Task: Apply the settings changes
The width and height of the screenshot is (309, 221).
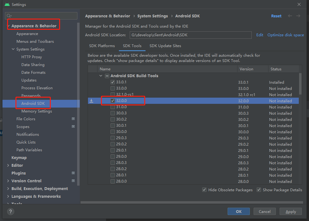Action: tap(291, 211)
